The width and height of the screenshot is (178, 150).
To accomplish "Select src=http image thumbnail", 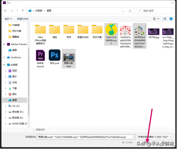I will point(168,31).
